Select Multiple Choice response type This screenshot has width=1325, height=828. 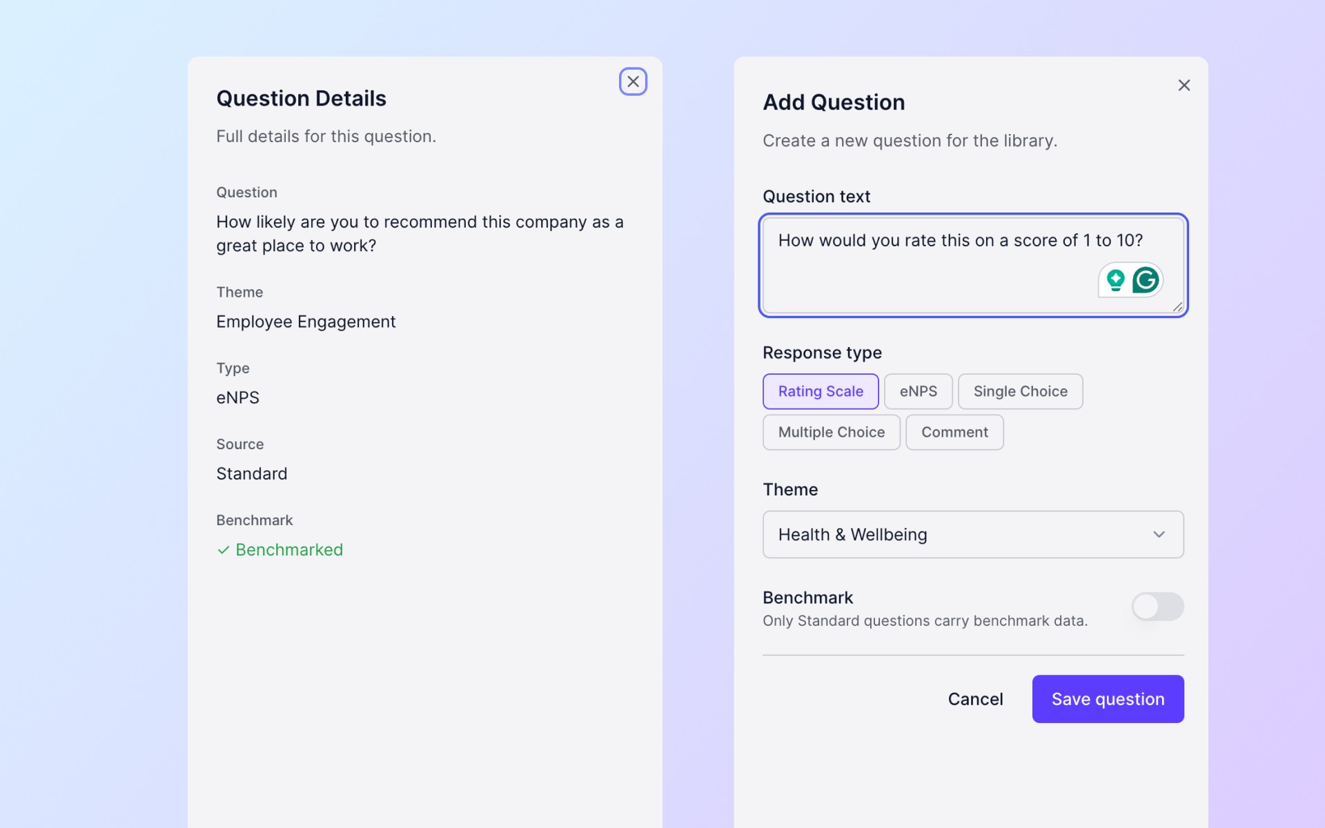tap(831, 432)
